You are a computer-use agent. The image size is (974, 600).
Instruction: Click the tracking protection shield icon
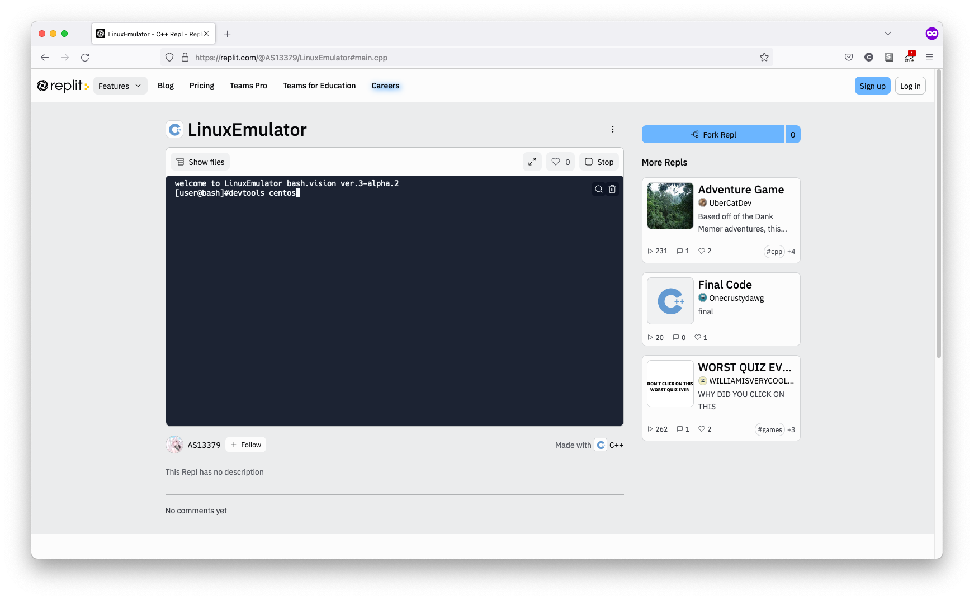169,57
